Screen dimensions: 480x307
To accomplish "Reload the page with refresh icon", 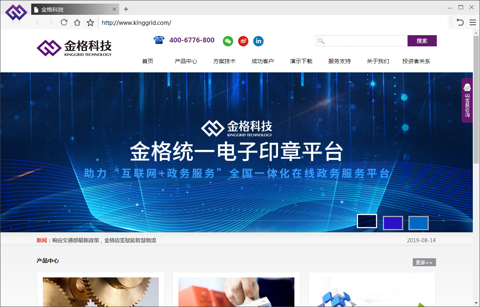I will tap(64, 22).
